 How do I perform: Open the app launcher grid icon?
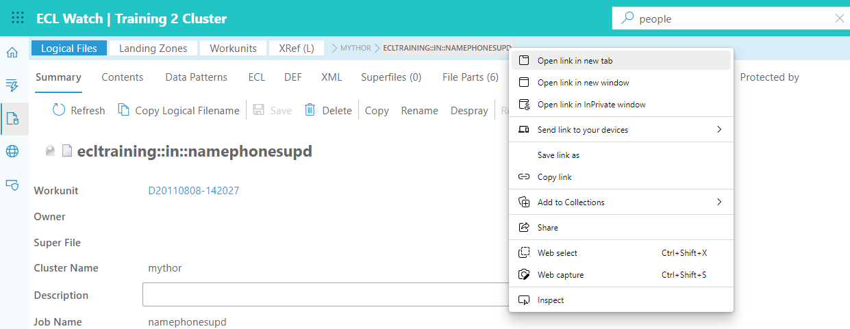coord(18,18)
